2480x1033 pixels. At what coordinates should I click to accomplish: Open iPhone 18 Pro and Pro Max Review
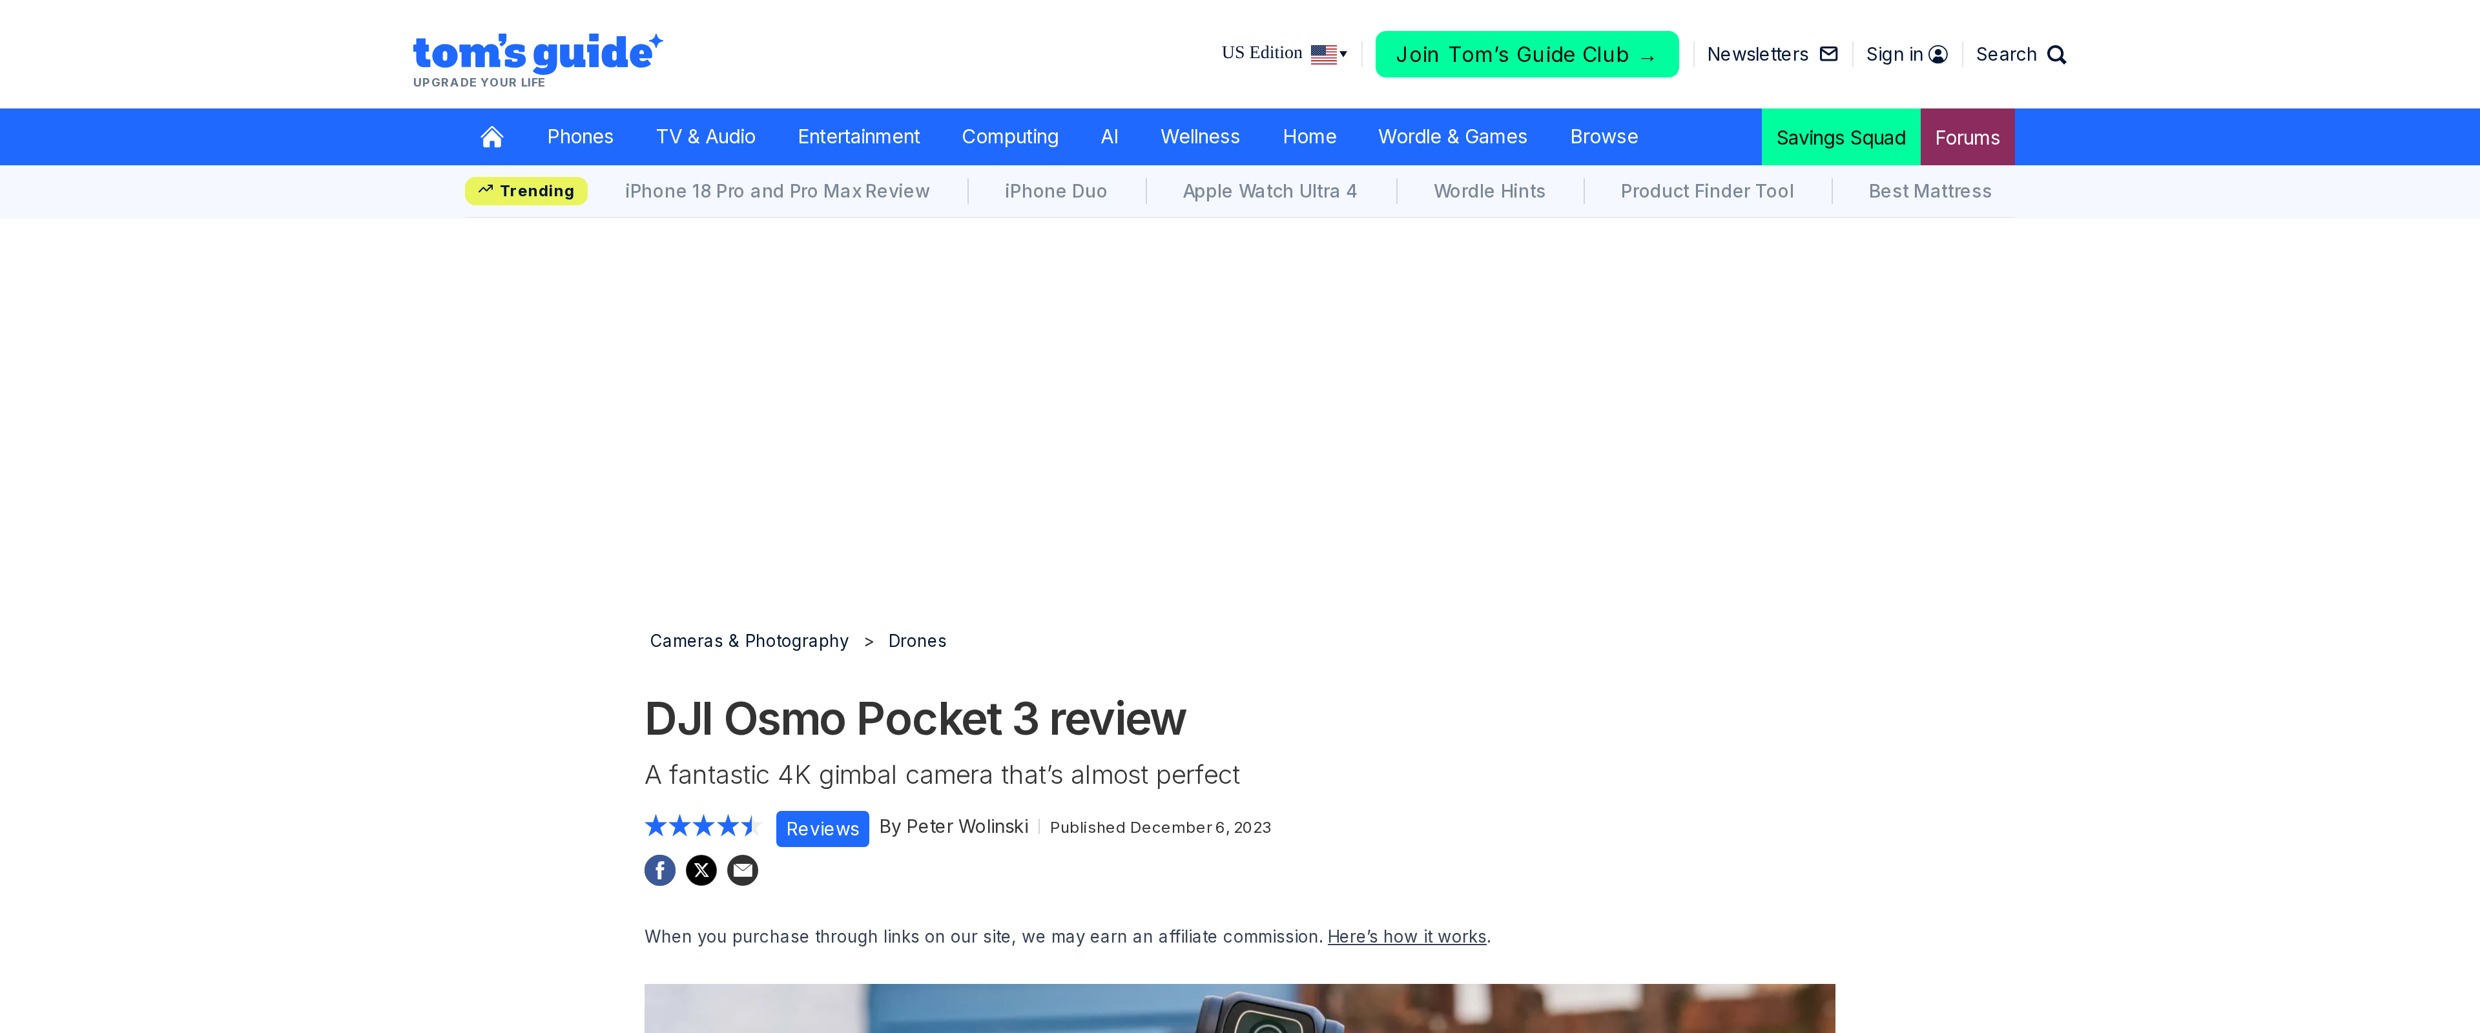coord(777,190)
